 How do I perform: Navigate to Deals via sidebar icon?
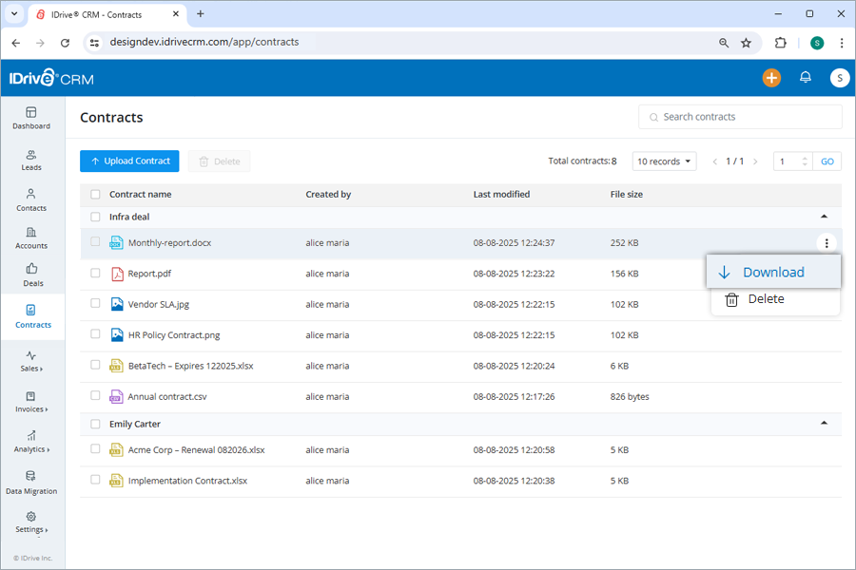[31, 277]
